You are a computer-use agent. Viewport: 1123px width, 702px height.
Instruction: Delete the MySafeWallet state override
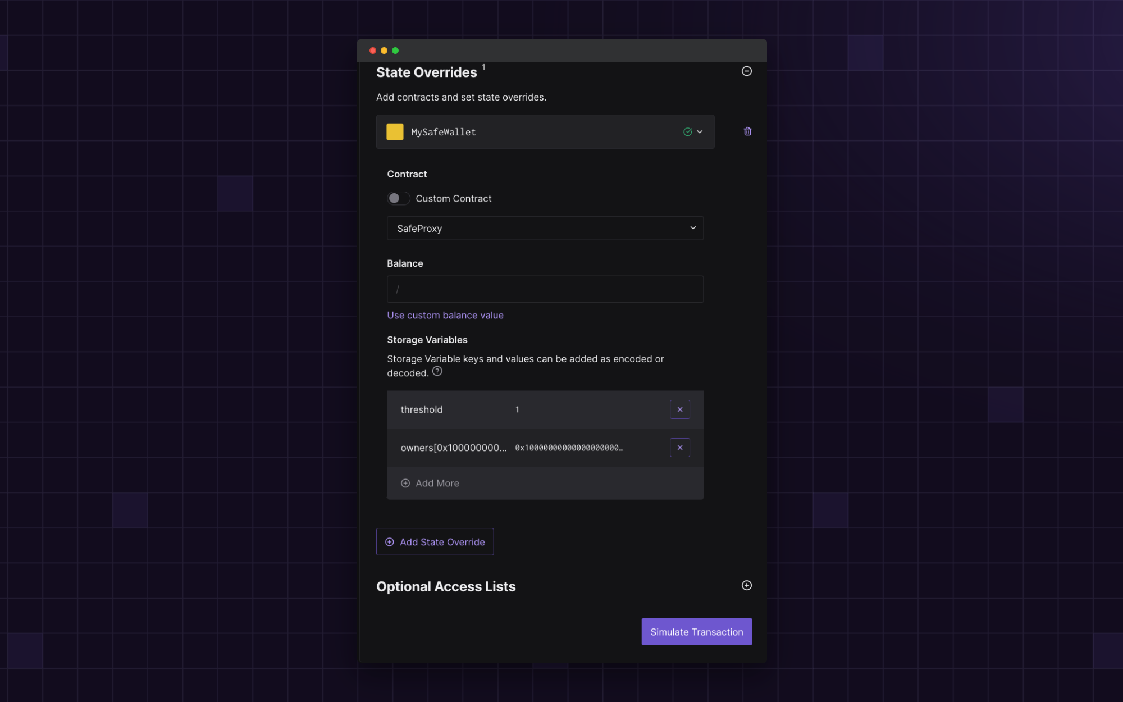tap(747, 131)
